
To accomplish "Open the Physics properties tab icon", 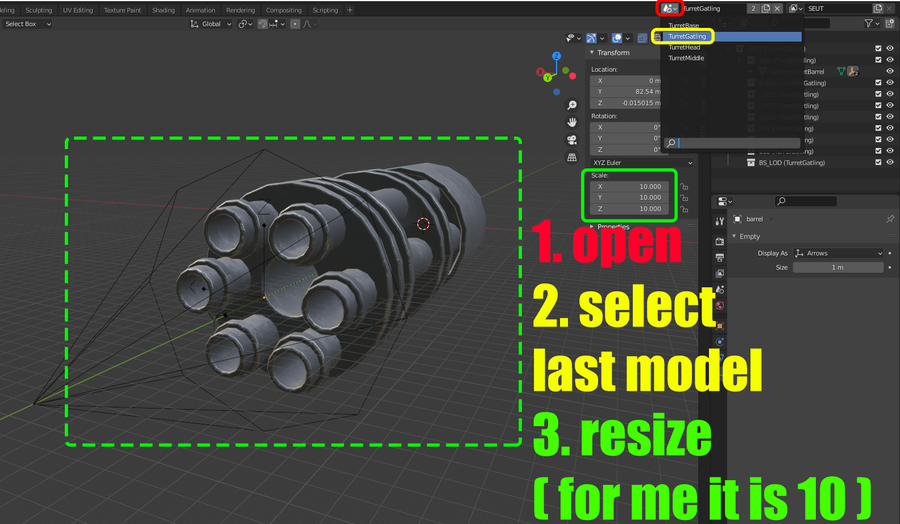I will (x=720, y=342).
